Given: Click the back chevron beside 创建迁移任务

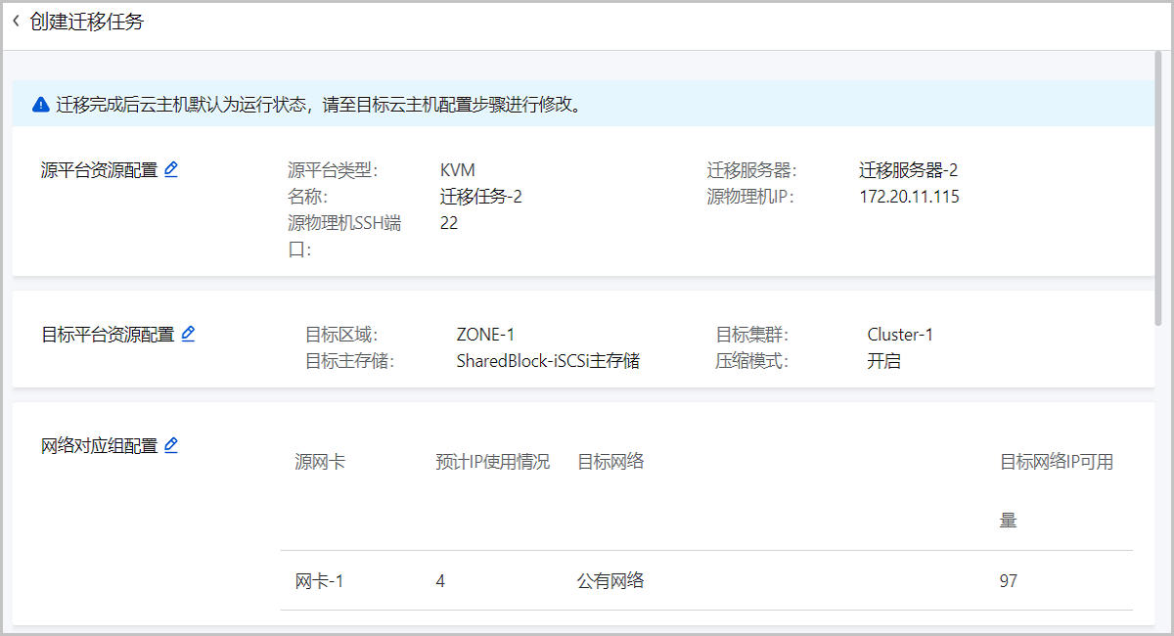Looking at the screenshot, I should (16, 22).
